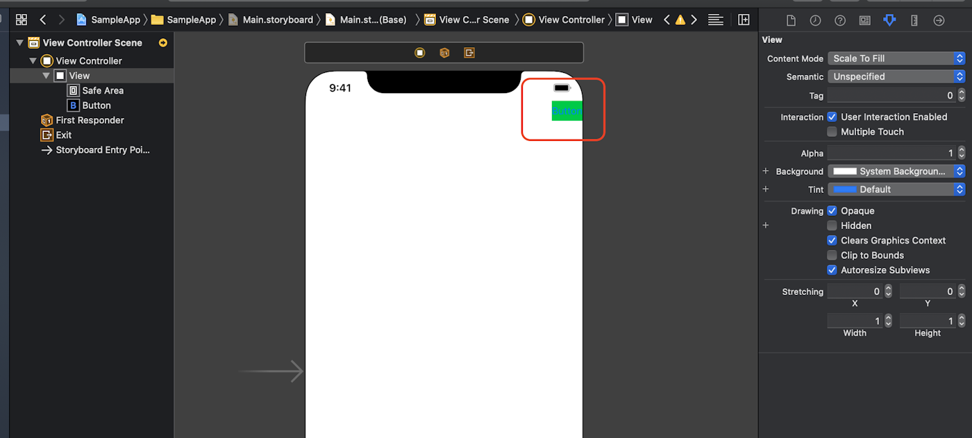
Task: Add variation plus next to Hidden
Action: coord(766,225)
